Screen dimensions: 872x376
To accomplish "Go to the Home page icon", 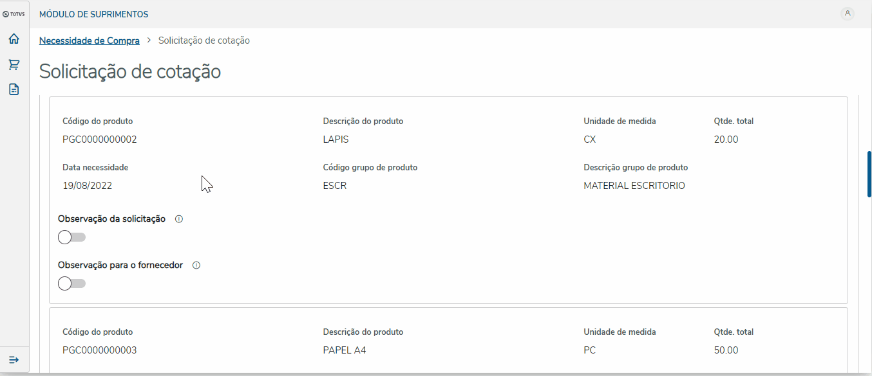I will point(14,39).
